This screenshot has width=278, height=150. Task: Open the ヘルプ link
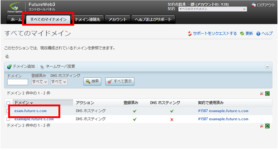(x=267, y=33)
